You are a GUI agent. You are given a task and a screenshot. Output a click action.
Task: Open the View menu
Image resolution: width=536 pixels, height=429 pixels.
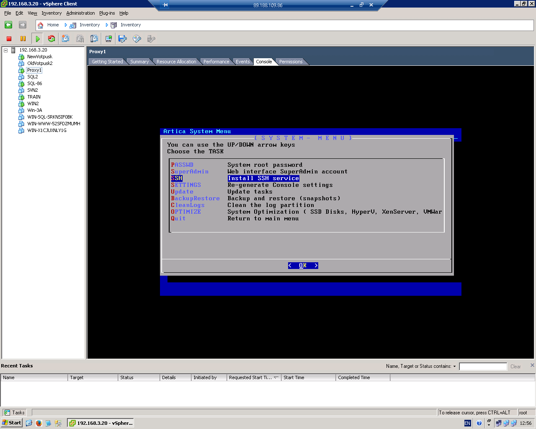(x=32, y=13)
